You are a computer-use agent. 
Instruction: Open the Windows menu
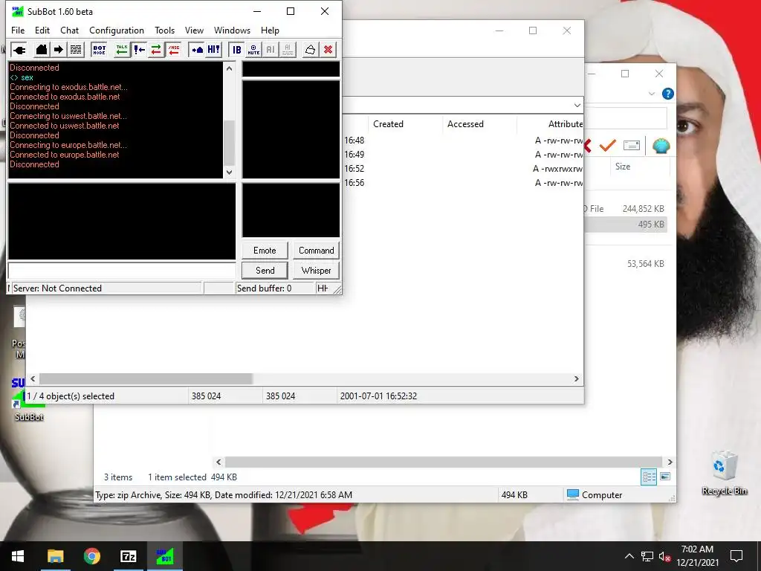pyautogui.click(x=232, y=30)
